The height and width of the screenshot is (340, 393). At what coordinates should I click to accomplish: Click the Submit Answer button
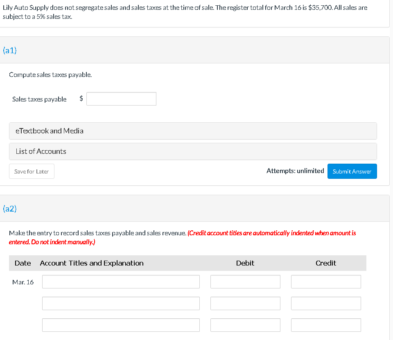click(352, 171)
